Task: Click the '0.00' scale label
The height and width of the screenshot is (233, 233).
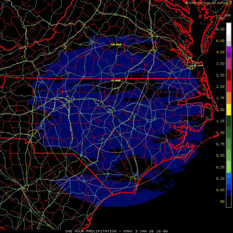Action: pos(220,190)
